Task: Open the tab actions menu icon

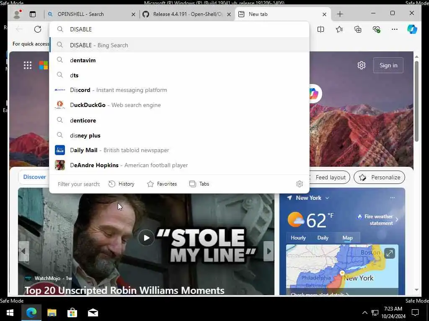Action: click(x=33, y=14)
